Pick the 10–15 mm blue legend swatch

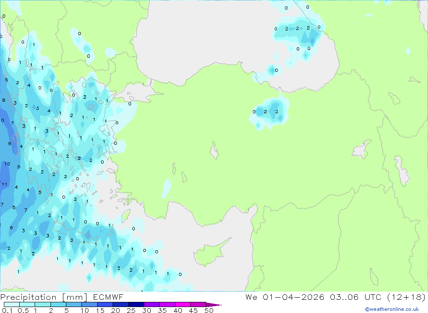click(x=89, y=304)
